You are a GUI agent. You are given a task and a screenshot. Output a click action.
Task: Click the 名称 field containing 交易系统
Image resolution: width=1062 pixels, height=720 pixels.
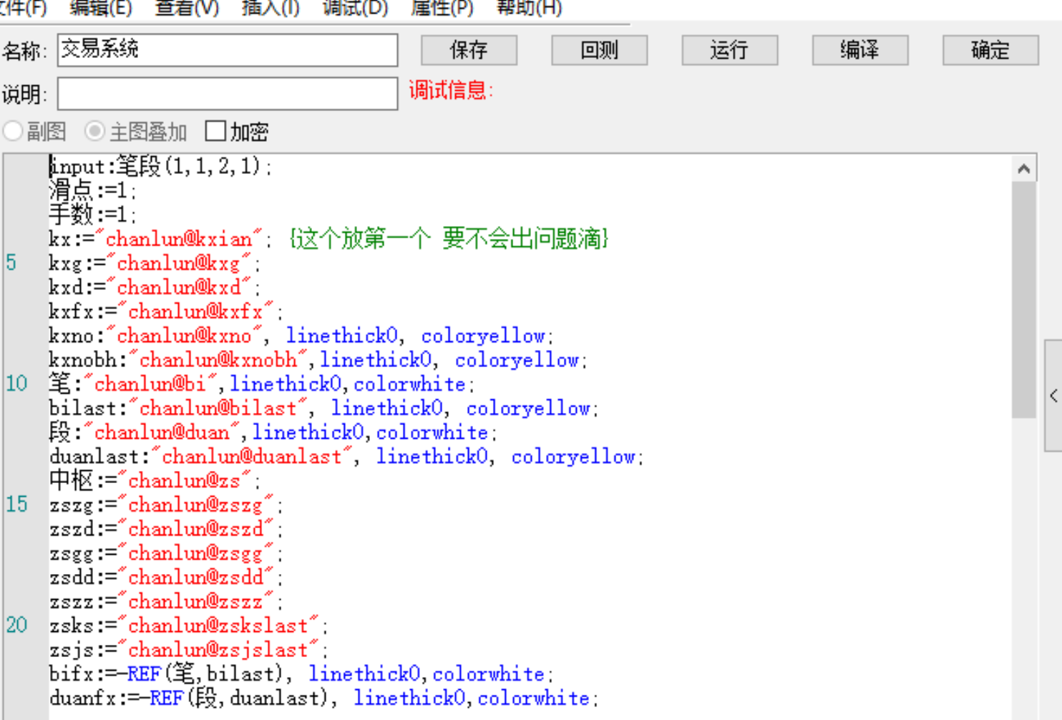(227, 50)
